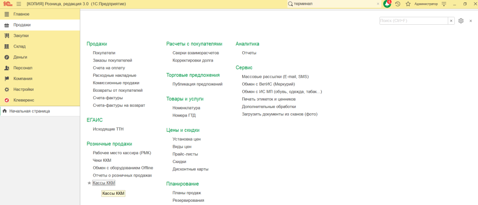Viewport: 478px width, 205px height.
Task: Open Номенклатура
Action: click(186, 108)
